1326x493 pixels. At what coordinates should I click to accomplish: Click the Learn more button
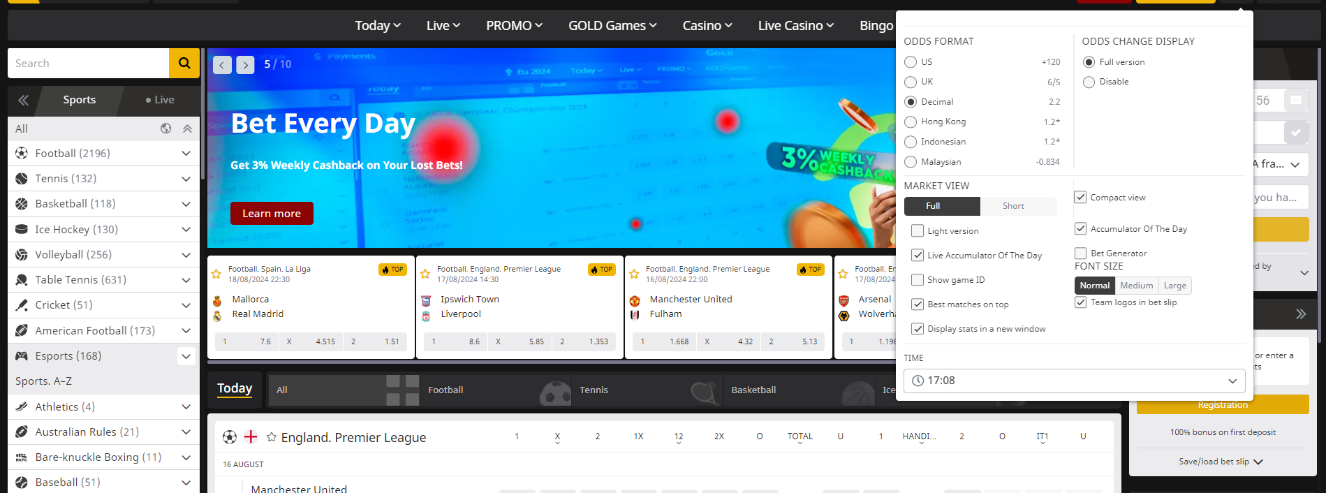tap(272, 214)
